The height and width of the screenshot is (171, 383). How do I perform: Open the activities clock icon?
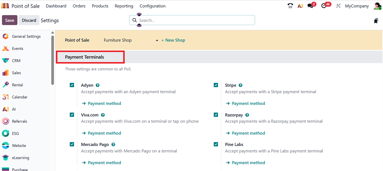coord(324,6)
